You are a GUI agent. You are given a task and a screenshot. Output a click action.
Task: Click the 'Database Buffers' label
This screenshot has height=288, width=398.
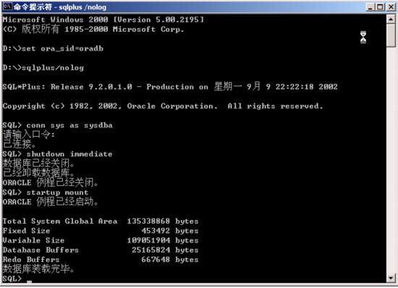(41, 250)
